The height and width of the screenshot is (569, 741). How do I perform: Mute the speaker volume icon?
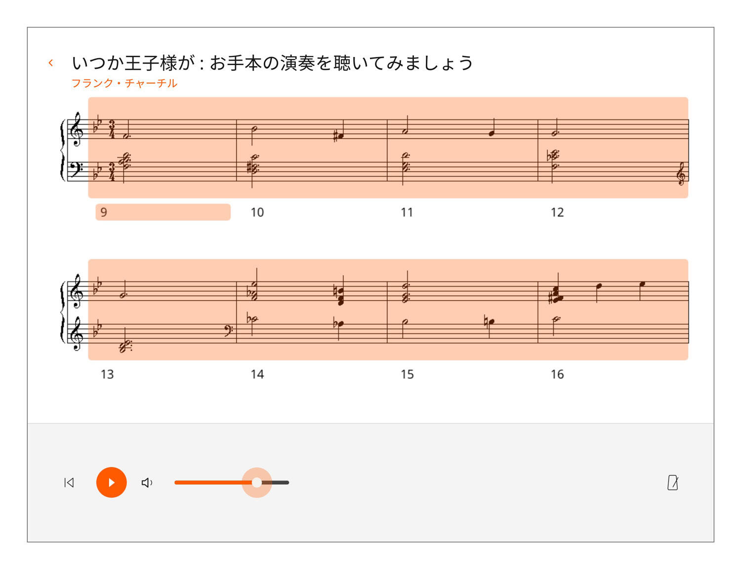click(x=147, y=482)
